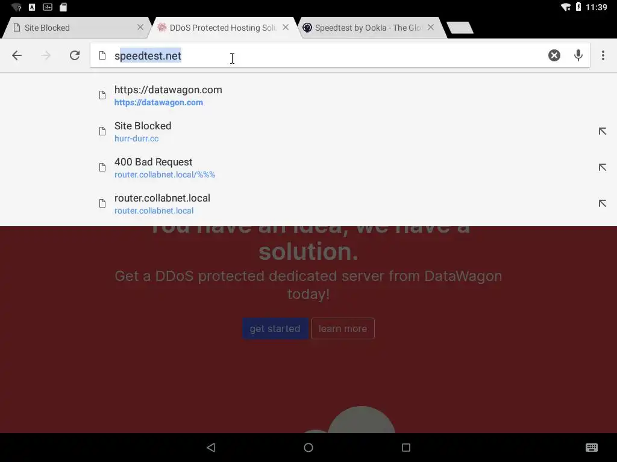Click the page icon in address bar
This screenshot has width=617, height=462.
click(102, 55)
